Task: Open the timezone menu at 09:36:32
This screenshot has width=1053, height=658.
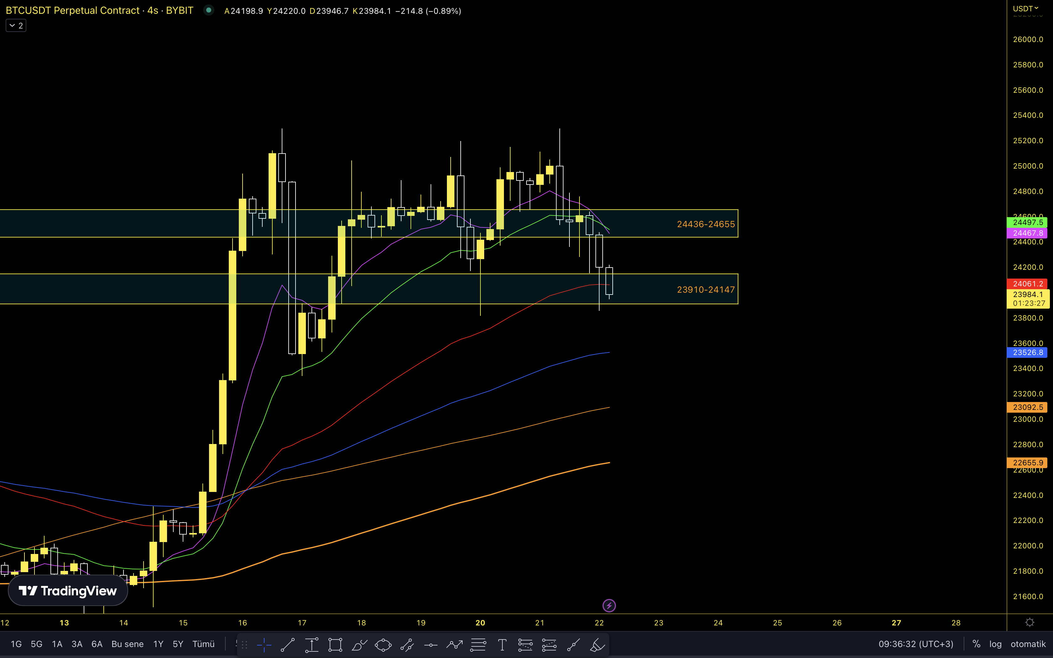Action: pyautogui.click(x=915, y=644)
